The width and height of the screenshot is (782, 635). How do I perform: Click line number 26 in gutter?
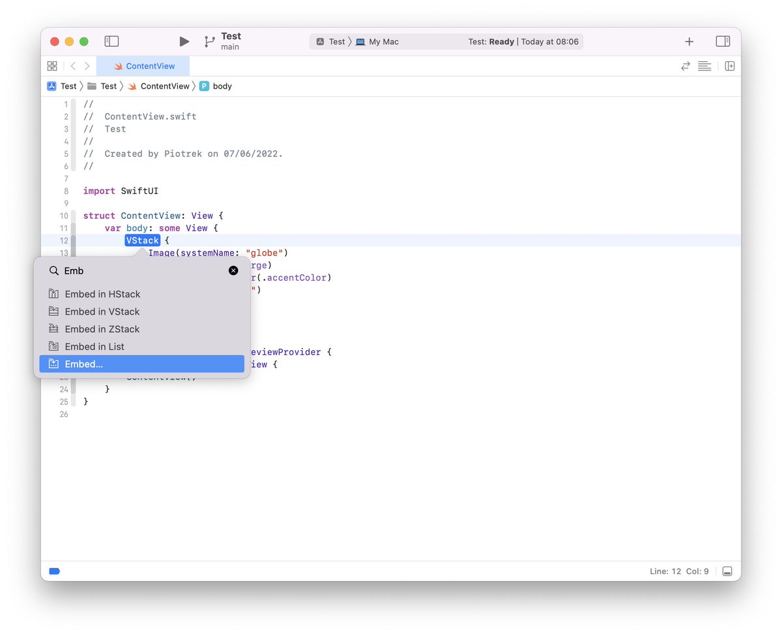64,414
